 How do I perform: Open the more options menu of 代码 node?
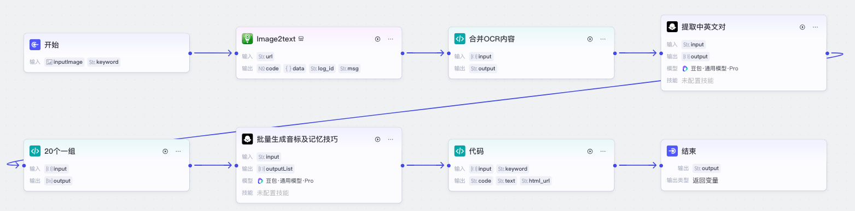(603, 151)
